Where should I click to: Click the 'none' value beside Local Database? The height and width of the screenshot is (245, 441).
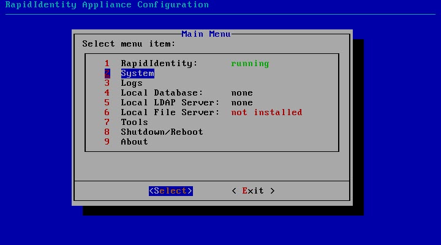(x=242, y=93)
